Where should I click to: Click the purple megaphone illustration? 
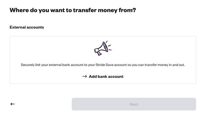[103, 48]
